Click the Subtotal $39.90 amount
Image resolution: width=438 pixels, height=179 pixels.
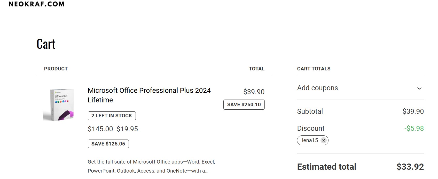(413, 111)
